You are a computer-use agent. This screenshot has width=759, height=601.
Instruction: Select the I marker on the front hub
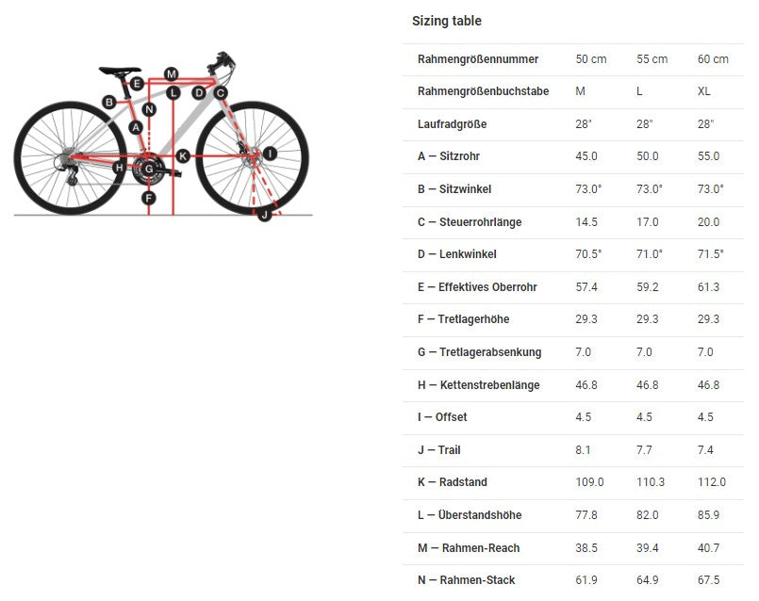pyautogui.click(x=270, y=153)
